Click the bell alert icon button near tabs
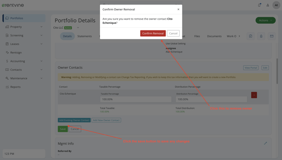 pos(261,36)
